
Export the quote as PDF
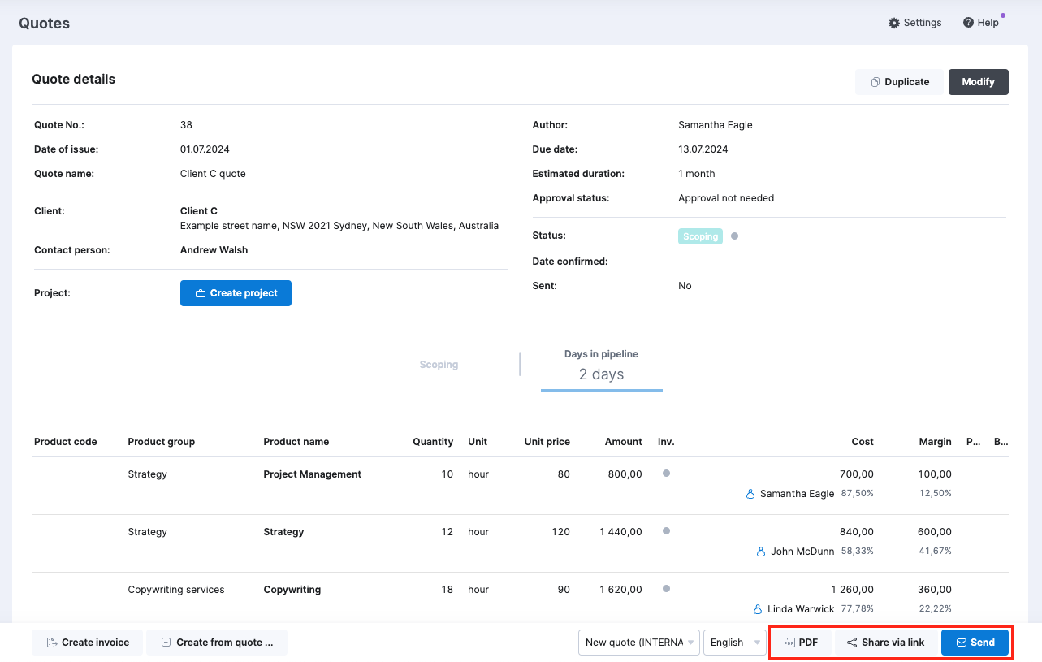click(801, 643)
